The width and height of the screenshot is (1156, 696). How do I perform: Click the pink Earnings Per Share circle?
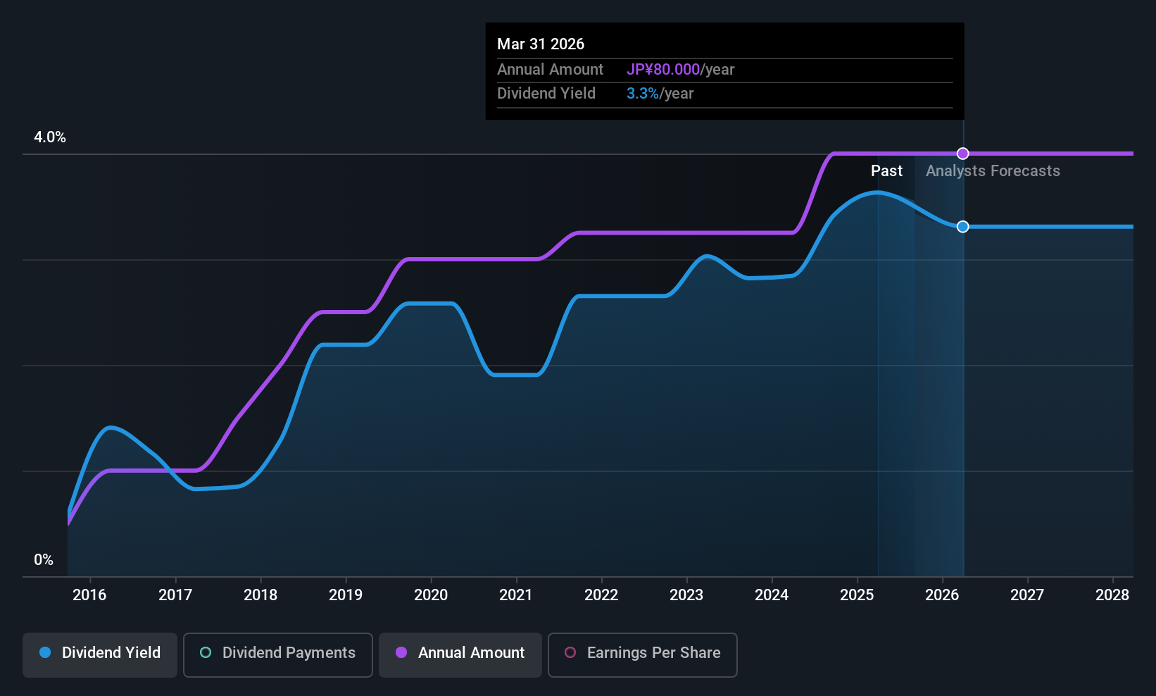point(570,652)
